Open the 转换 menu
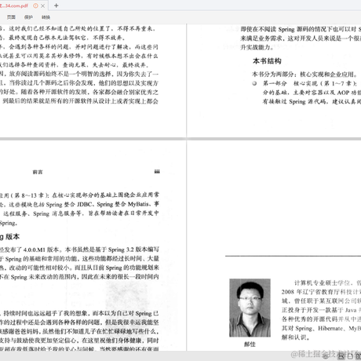This screenshot has width=361, height=361. pyautogui.click(x=46, y=17)
